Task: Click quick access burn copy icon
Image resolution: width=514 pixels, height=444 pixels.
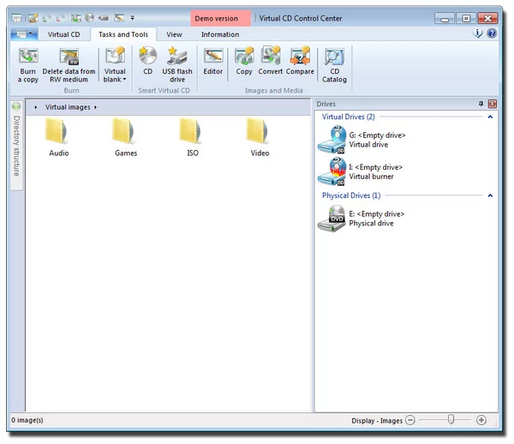Action: tap(75, 18)
